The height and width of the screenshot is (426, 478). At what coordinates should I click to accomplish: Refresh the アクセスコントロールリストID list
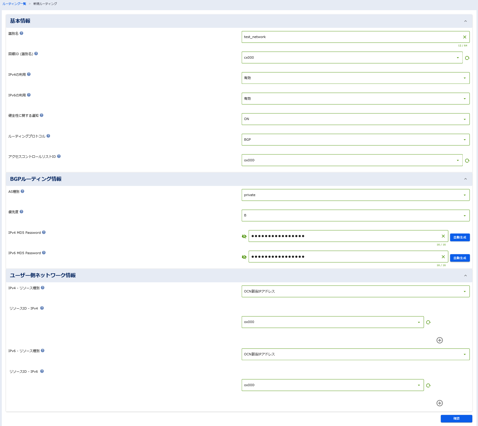point(467,160)
